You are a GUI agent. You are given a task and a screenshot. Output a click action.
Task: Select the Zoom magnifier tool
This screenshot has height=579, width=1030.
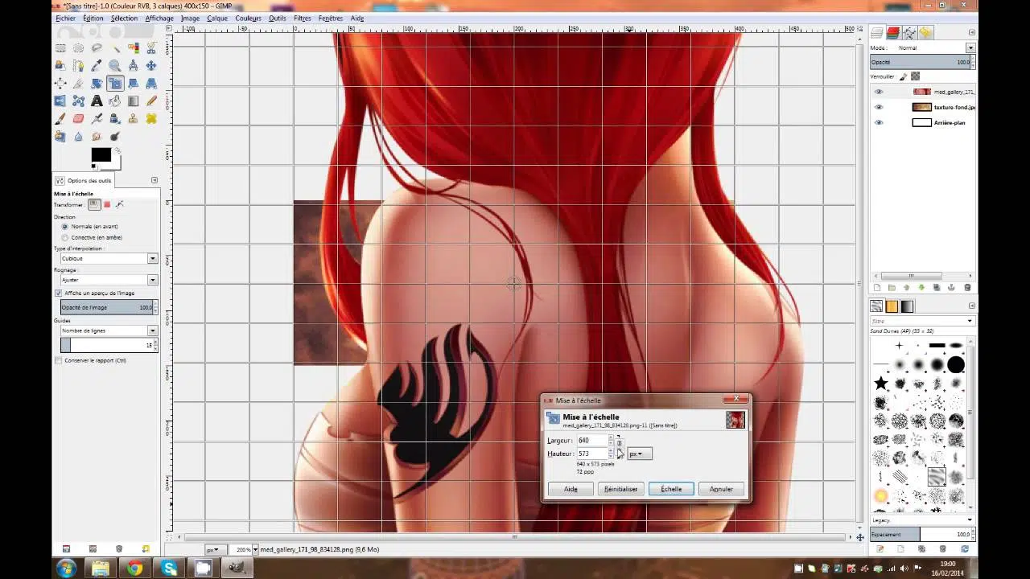(x=115, y=65)
